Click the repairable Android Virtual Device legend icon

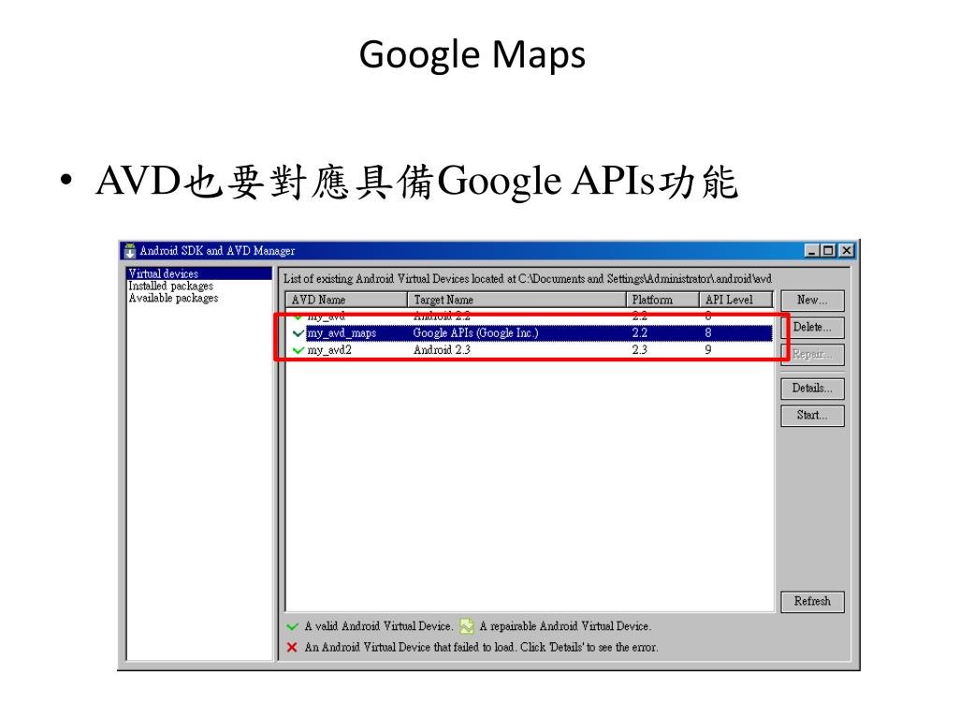(x=466, y=626)
